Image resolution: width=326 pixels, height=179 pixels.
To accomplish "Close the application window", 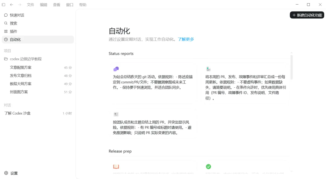I will point(320,4).
